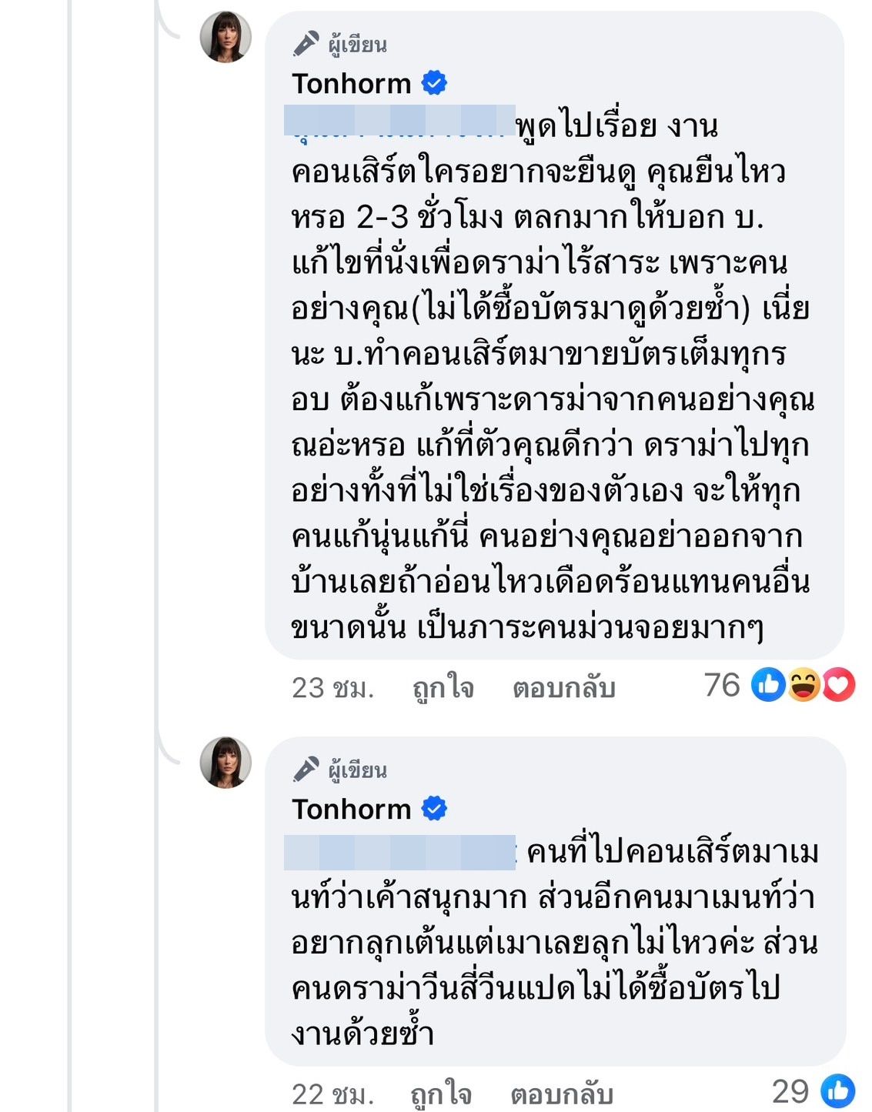Image resolution: width=872 pixels, height=1112 pixels.
Task: Click the red heart Love reaction icon
Action: tap(838, 684)
